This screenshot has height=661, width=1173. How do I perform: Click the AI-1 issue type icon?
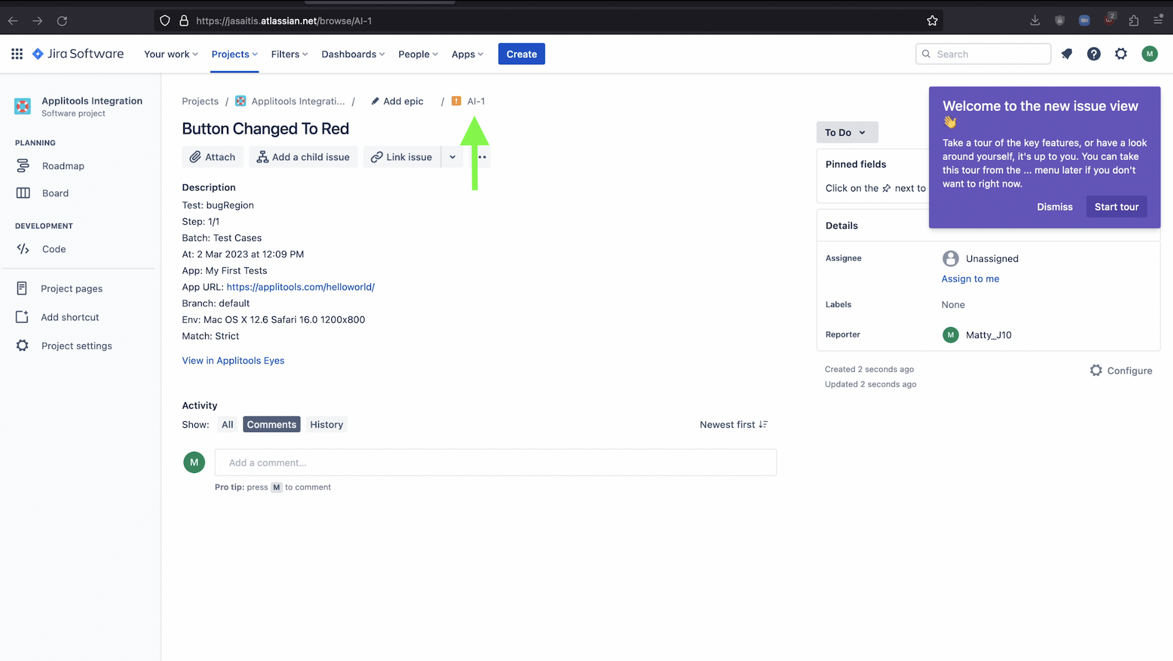457,101
